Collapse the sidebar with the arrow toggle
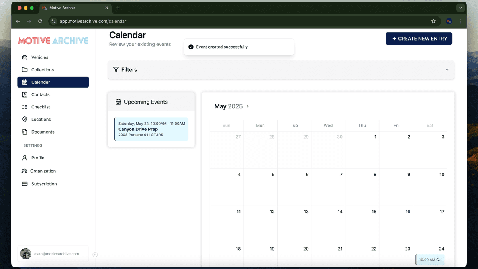This screenshot has width=478, height=269. coord(95,255)
